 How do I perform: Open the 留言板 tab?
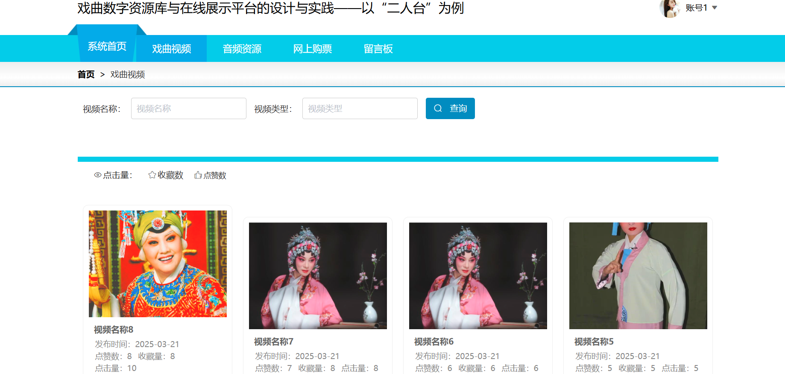coord(378,49)
